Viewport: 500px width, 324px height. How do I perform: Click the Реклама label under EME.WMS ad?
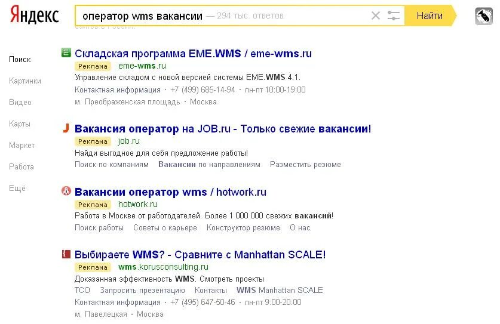coord(93,66)
